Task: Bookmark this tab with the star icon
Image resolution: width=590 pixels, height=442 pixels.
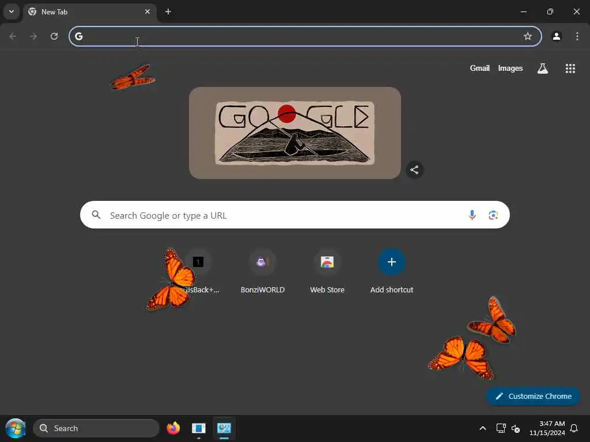Action: tap(528, 36)
